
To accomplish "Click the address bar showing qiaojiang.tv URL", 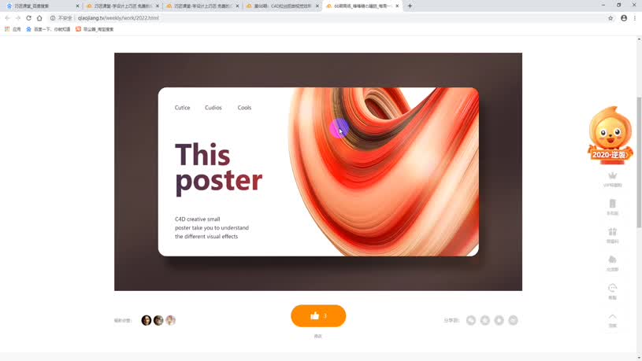I will 328,18.
